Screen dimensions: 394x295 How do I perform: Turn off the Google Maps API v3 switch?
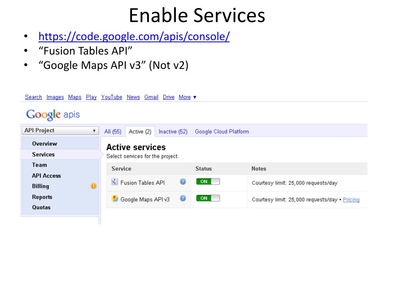coord(208,198)
